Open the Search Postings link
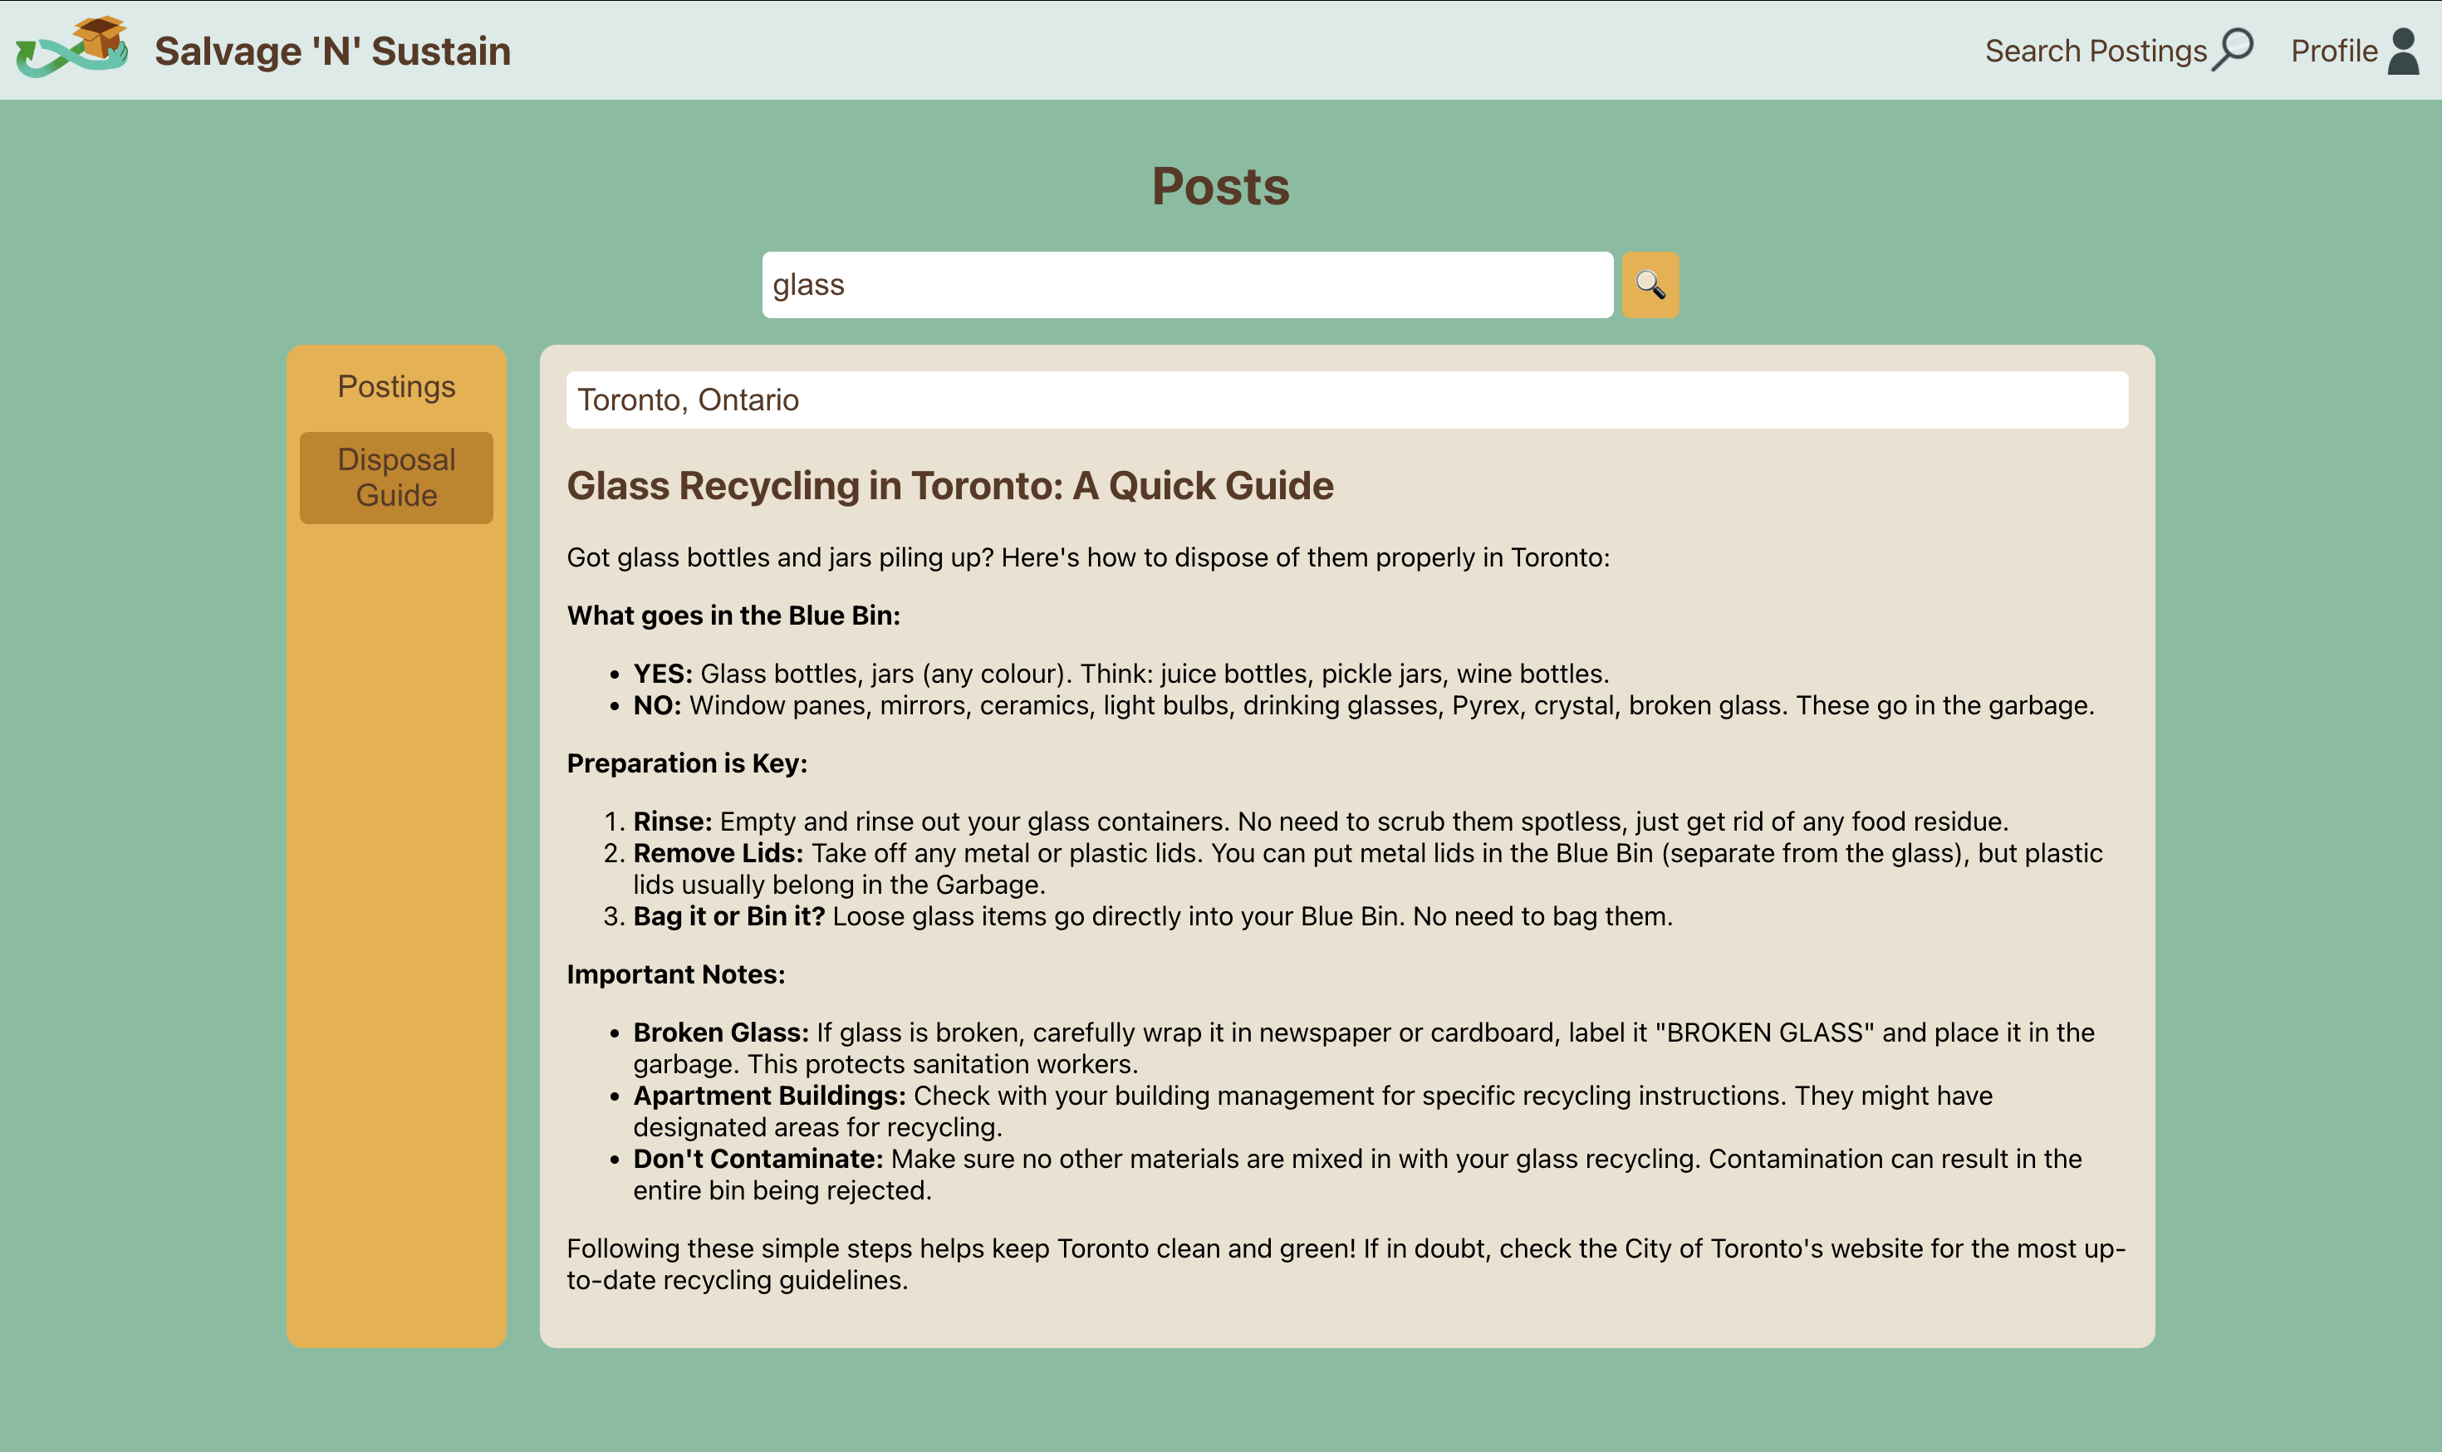This screenshot has height=1452, width=2442. point(2095,51)
